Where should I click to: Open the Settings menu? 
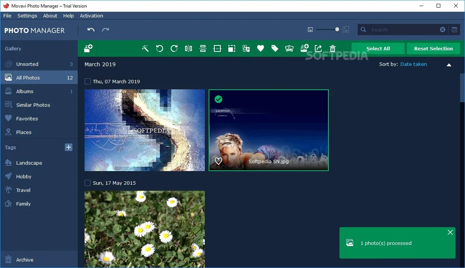(x=27, y=16)
